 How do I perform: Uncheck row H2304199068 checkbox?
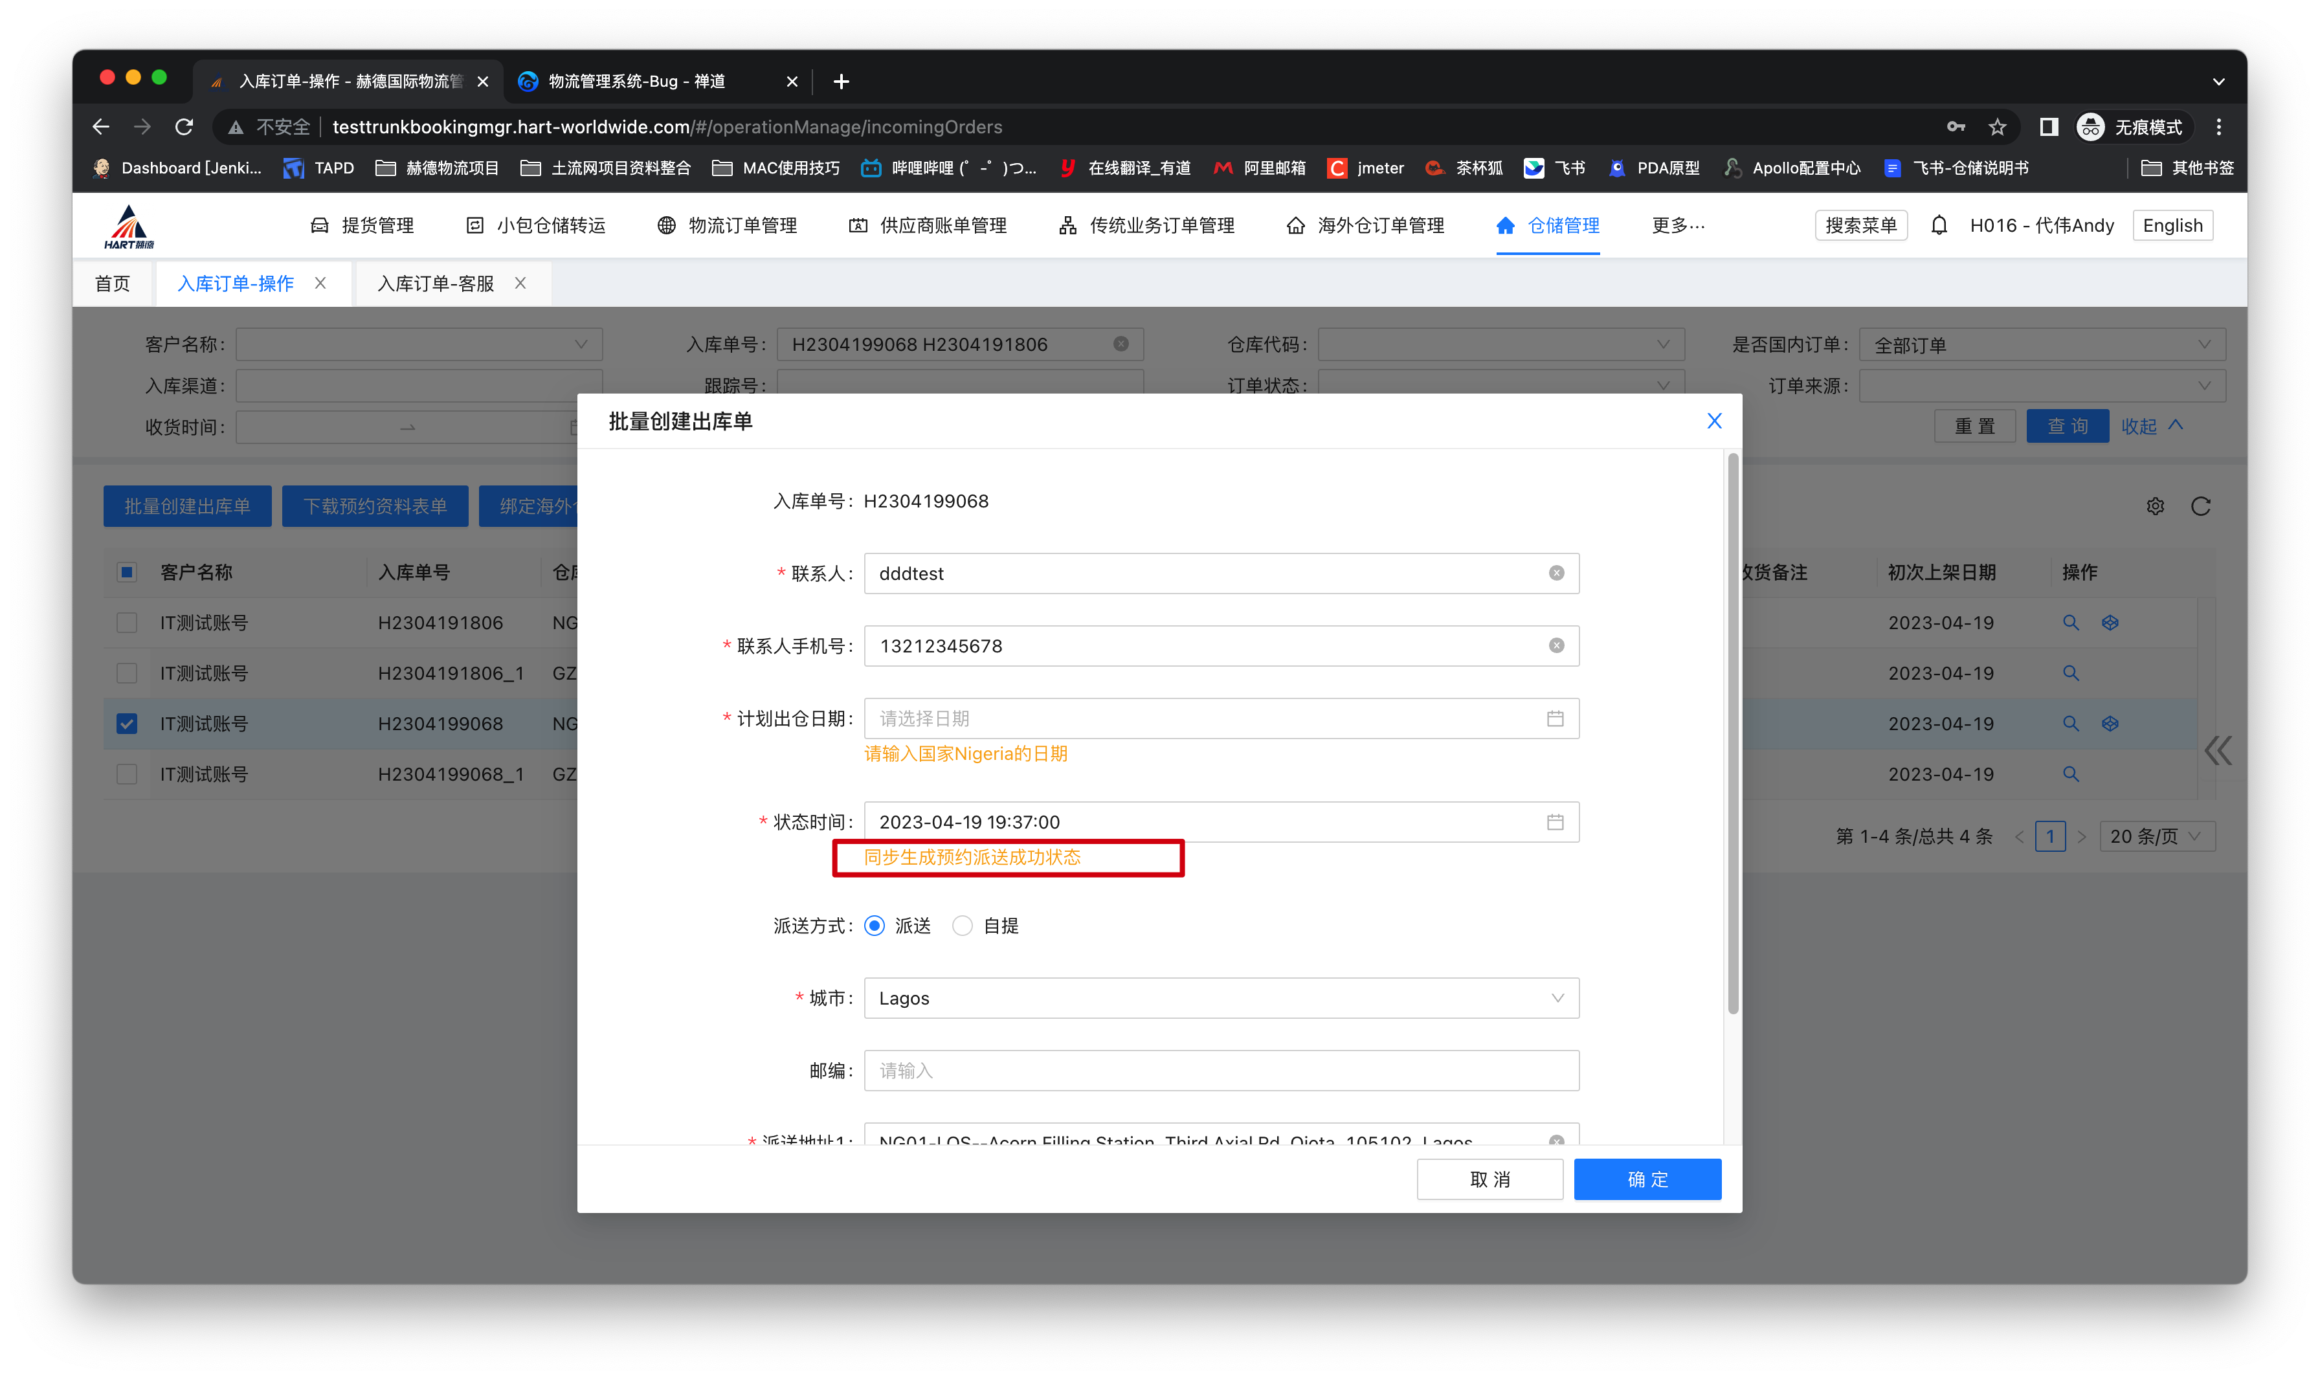[128, 724]
